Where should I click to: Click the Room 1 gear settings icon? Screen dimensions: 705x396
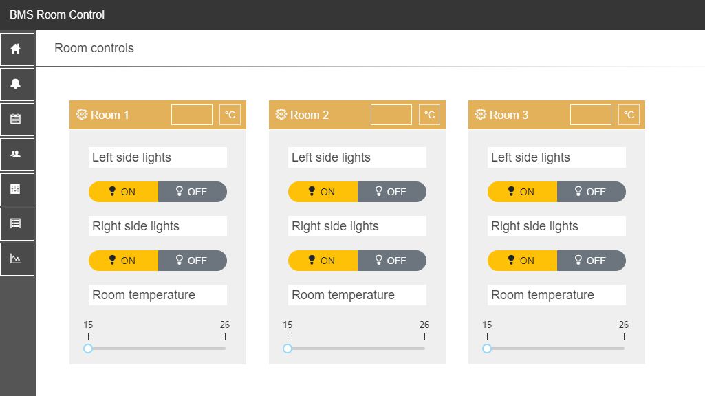click(x=81, y=115)
